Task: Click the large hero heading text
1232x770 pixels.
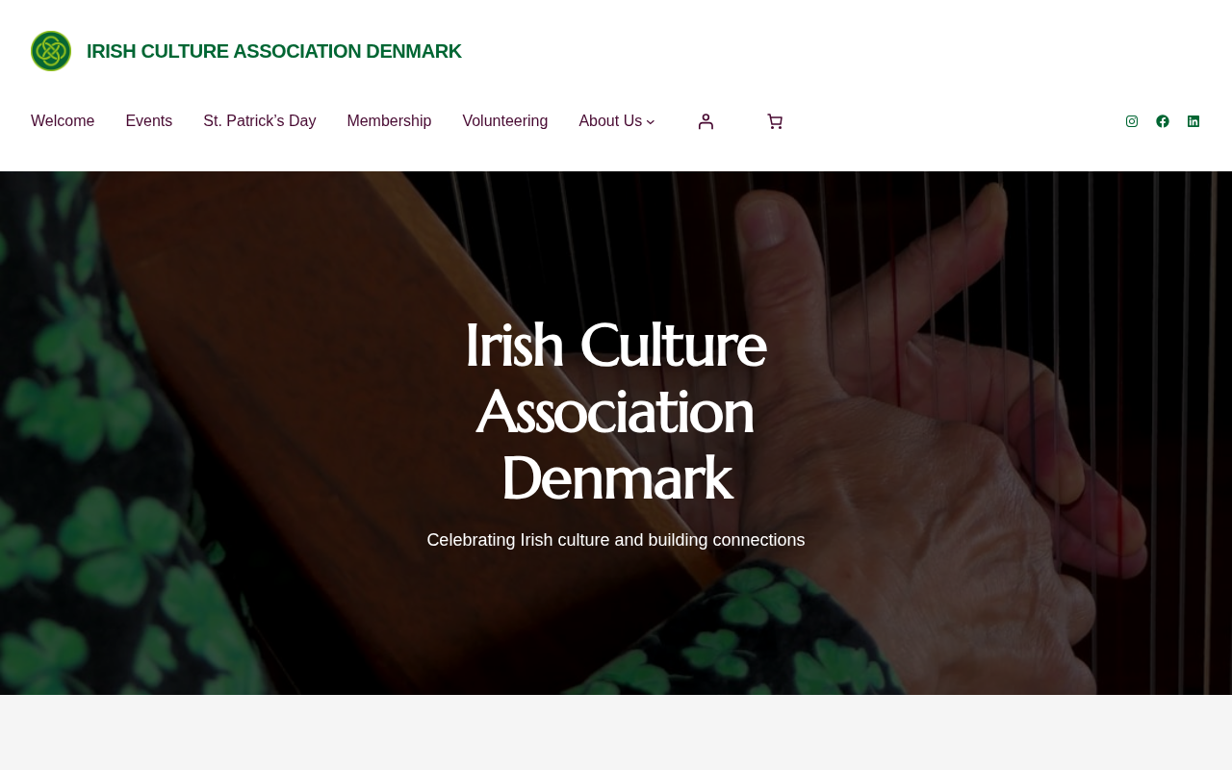Action: tap(616, 411)
